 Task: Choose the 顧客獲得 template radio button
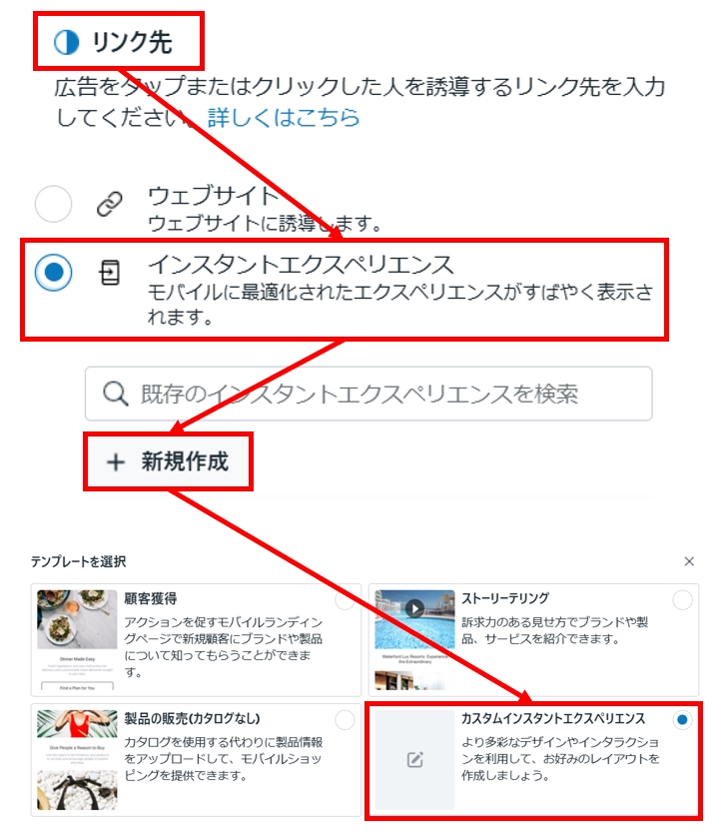(346, 600)
